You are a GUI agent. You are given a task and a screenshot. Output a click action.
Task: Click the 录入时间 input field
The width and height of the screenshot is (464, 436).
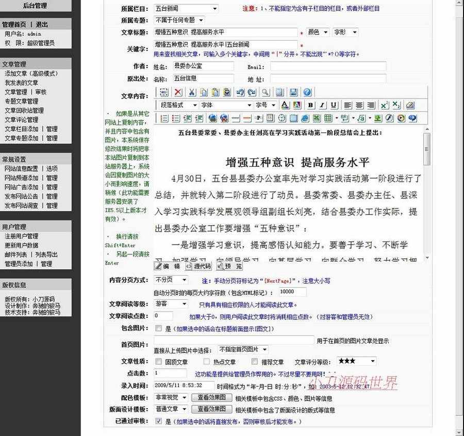click(x=184, y=385)
